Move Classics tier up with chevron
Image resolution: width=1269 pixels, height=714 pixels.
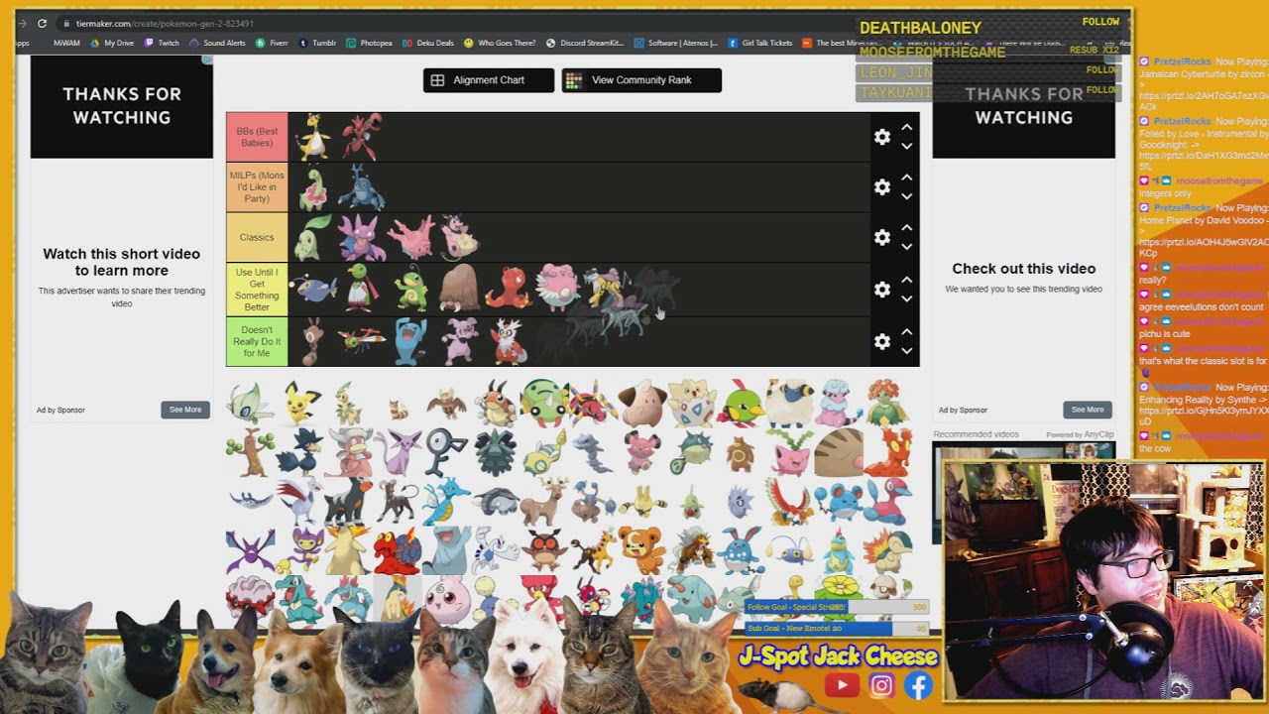pos(906,229)
